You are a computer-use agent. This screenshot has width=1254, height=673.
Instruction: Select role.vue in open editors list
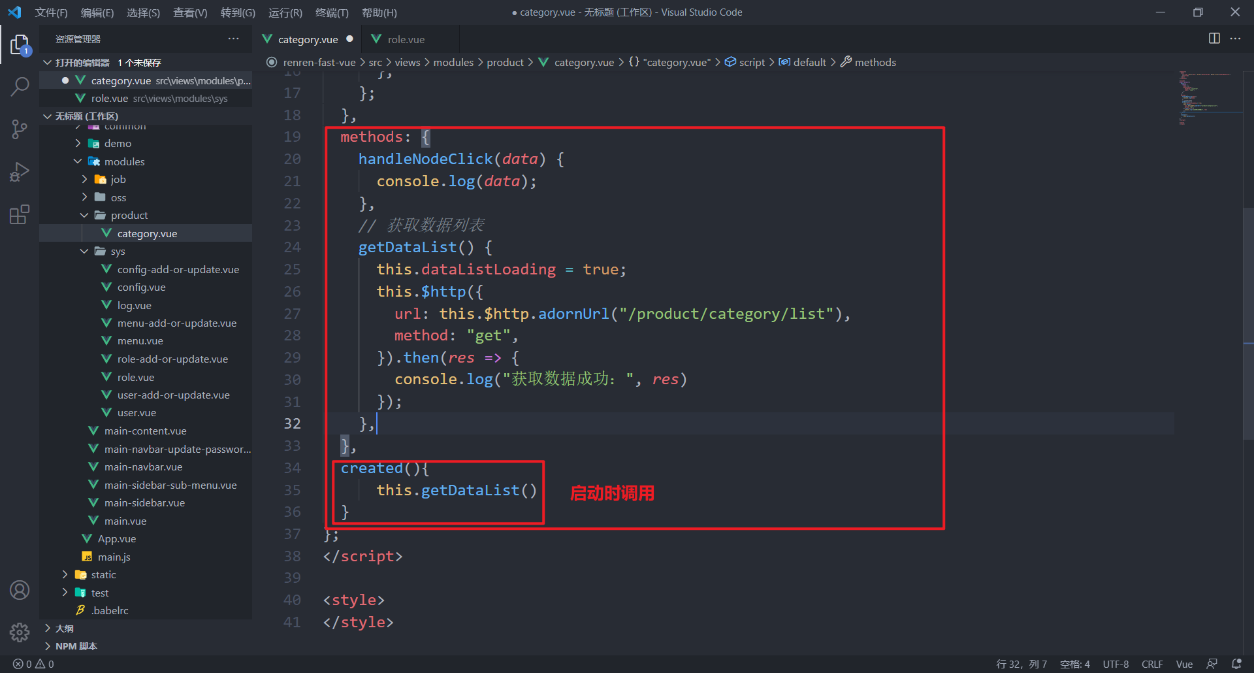146,98
